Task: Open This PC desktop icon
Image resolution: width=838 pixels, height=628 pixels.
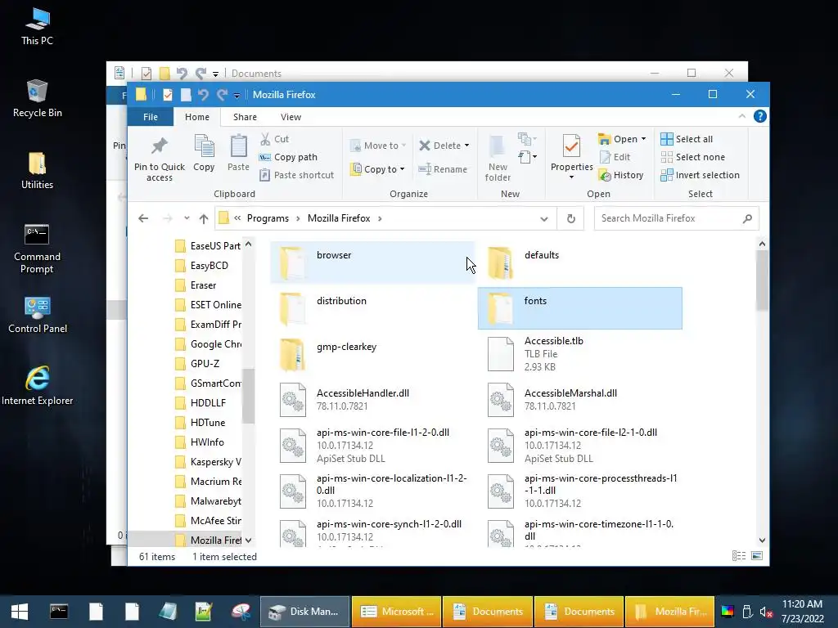Action: click(x=37, y=26)
